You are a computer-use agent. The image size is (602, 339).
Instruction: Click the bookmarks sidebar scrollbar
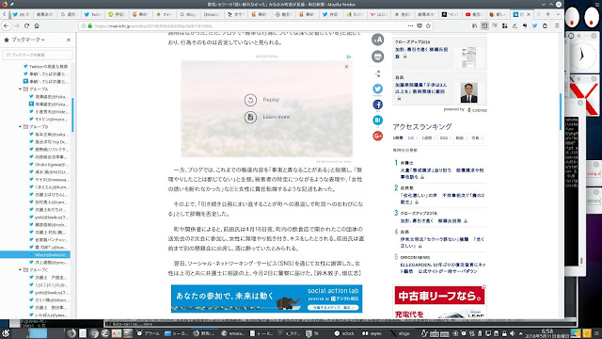pyautogui.click(x=72, y=115)
